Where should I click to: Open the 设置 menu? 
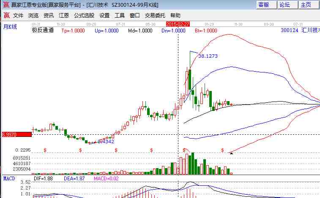[104, 16]
